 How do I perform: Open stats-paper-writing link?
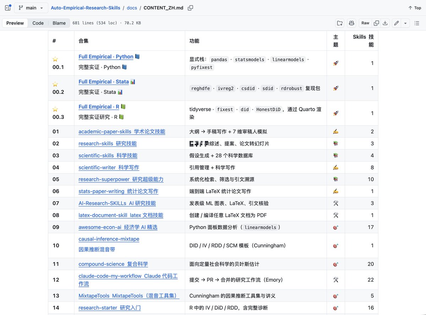pos(118,191)
